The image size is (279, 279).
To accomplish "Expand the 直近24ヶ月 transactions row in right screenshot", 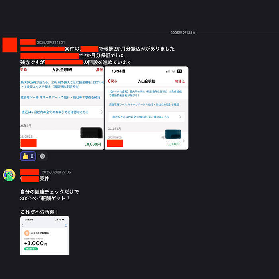I will click(146, 117).
